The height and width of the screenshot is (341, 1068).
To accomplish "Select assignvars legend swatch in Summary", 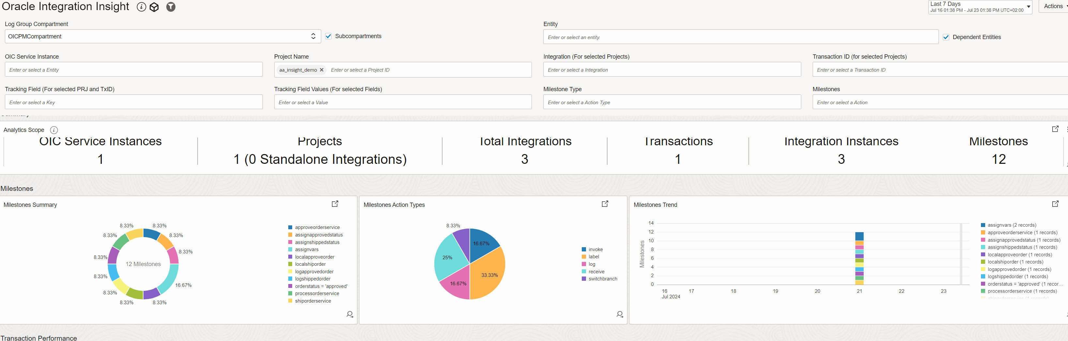I will click(x=290, y=249).
